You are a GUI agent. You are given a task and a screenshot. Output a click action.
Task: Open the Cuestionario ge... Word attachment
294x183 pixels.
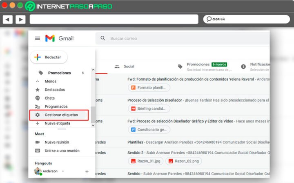[149, 130]
